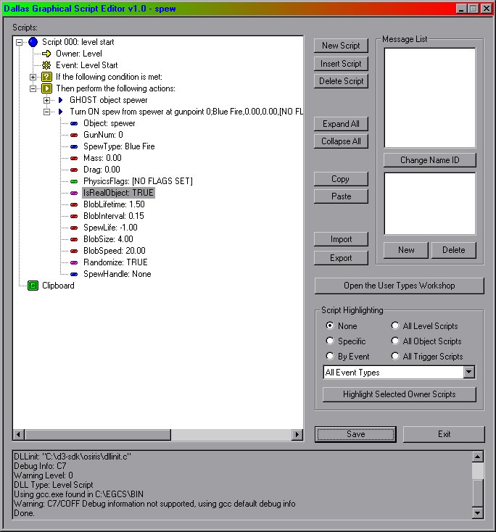Open the All Event Types dropdown
The image size is (496, 532).
[468, 373]
